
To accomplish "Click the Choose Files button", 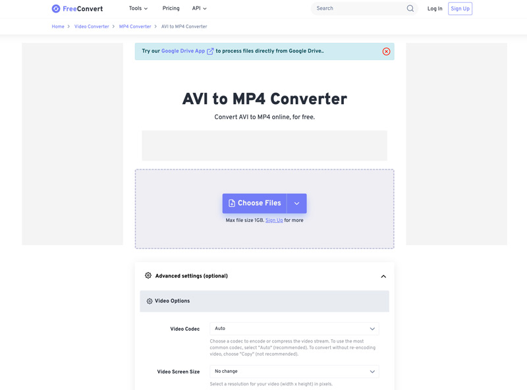I will tap(254, 204).
